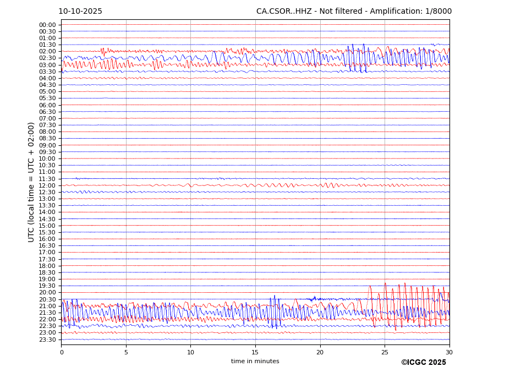Select the 25 minute x-axis tick label
Image resolution: width=510 pixels, height=383 pixels.
click(x=385, y=352)
